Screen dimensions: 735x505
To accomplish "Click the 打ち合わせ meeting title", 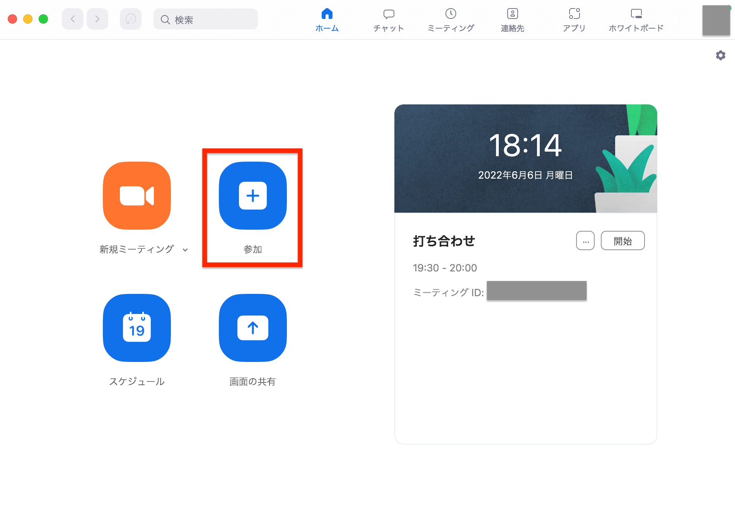I will coord(444,241).
